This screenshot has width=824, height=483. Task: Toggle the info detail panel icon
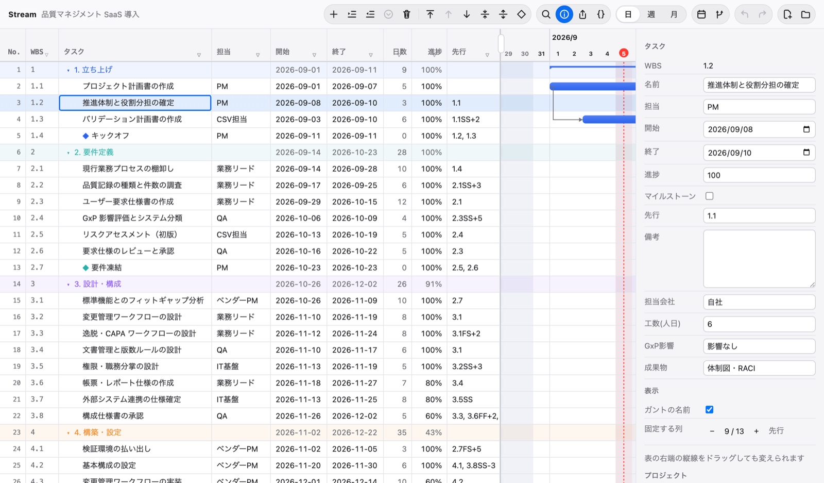(x=564, y=14)
